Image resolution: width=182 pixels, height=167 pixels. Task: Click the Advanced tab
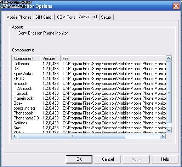(x=88, y=17)
